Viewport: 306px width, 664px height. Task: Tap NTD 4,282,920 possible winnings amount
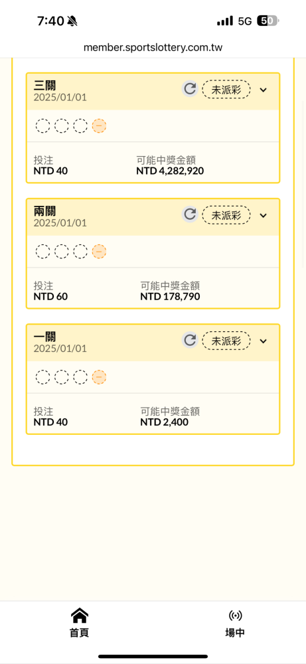pos(170,171)
